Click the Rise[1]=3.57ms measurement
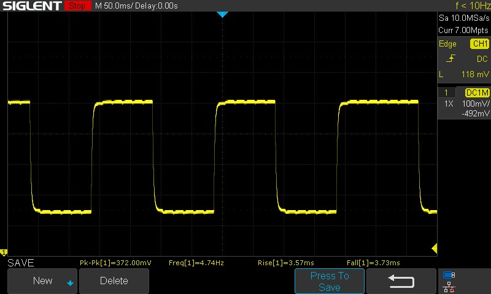The image size is (491, 294). (x=285, y=263)
